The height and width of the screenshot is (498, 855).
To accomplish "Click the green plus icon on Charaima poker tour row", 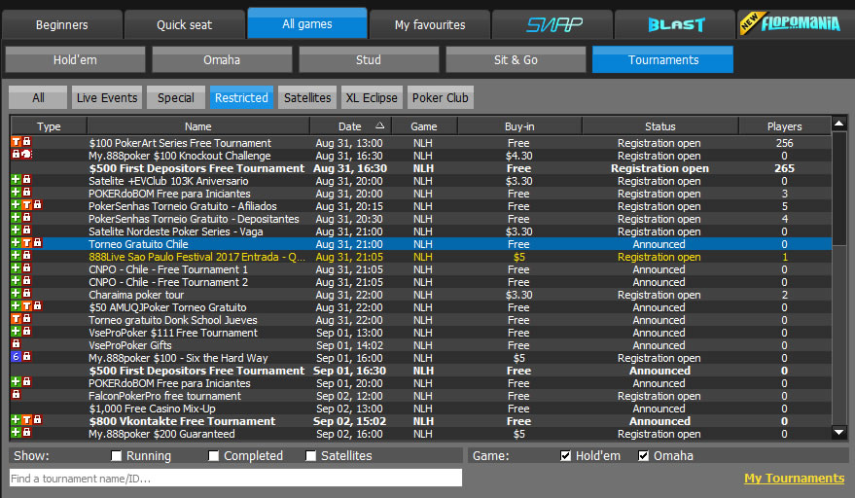I will [x=16, y=295].
